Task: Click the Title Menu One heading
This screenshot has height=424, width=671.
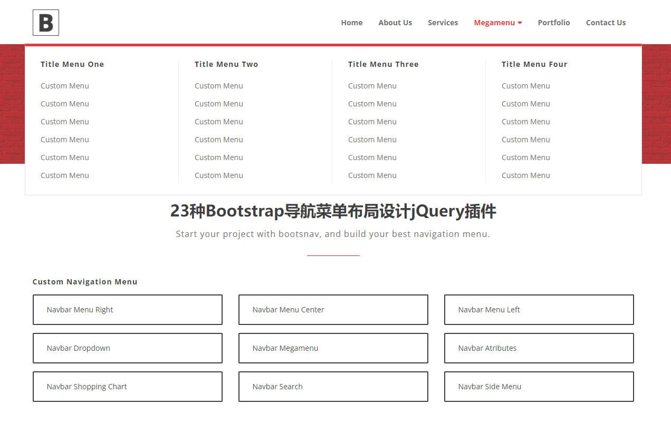Action: [x=72, y=64]
